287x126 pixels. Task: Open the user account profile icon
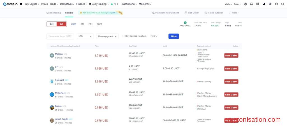coord(245,4)
